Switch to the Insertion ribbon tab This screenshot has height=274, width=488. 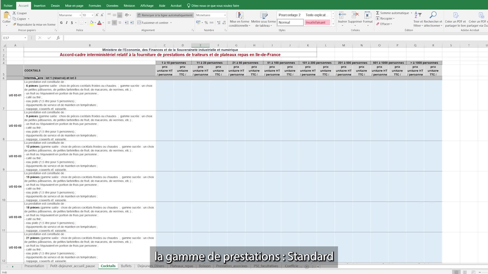coord(40,6)
